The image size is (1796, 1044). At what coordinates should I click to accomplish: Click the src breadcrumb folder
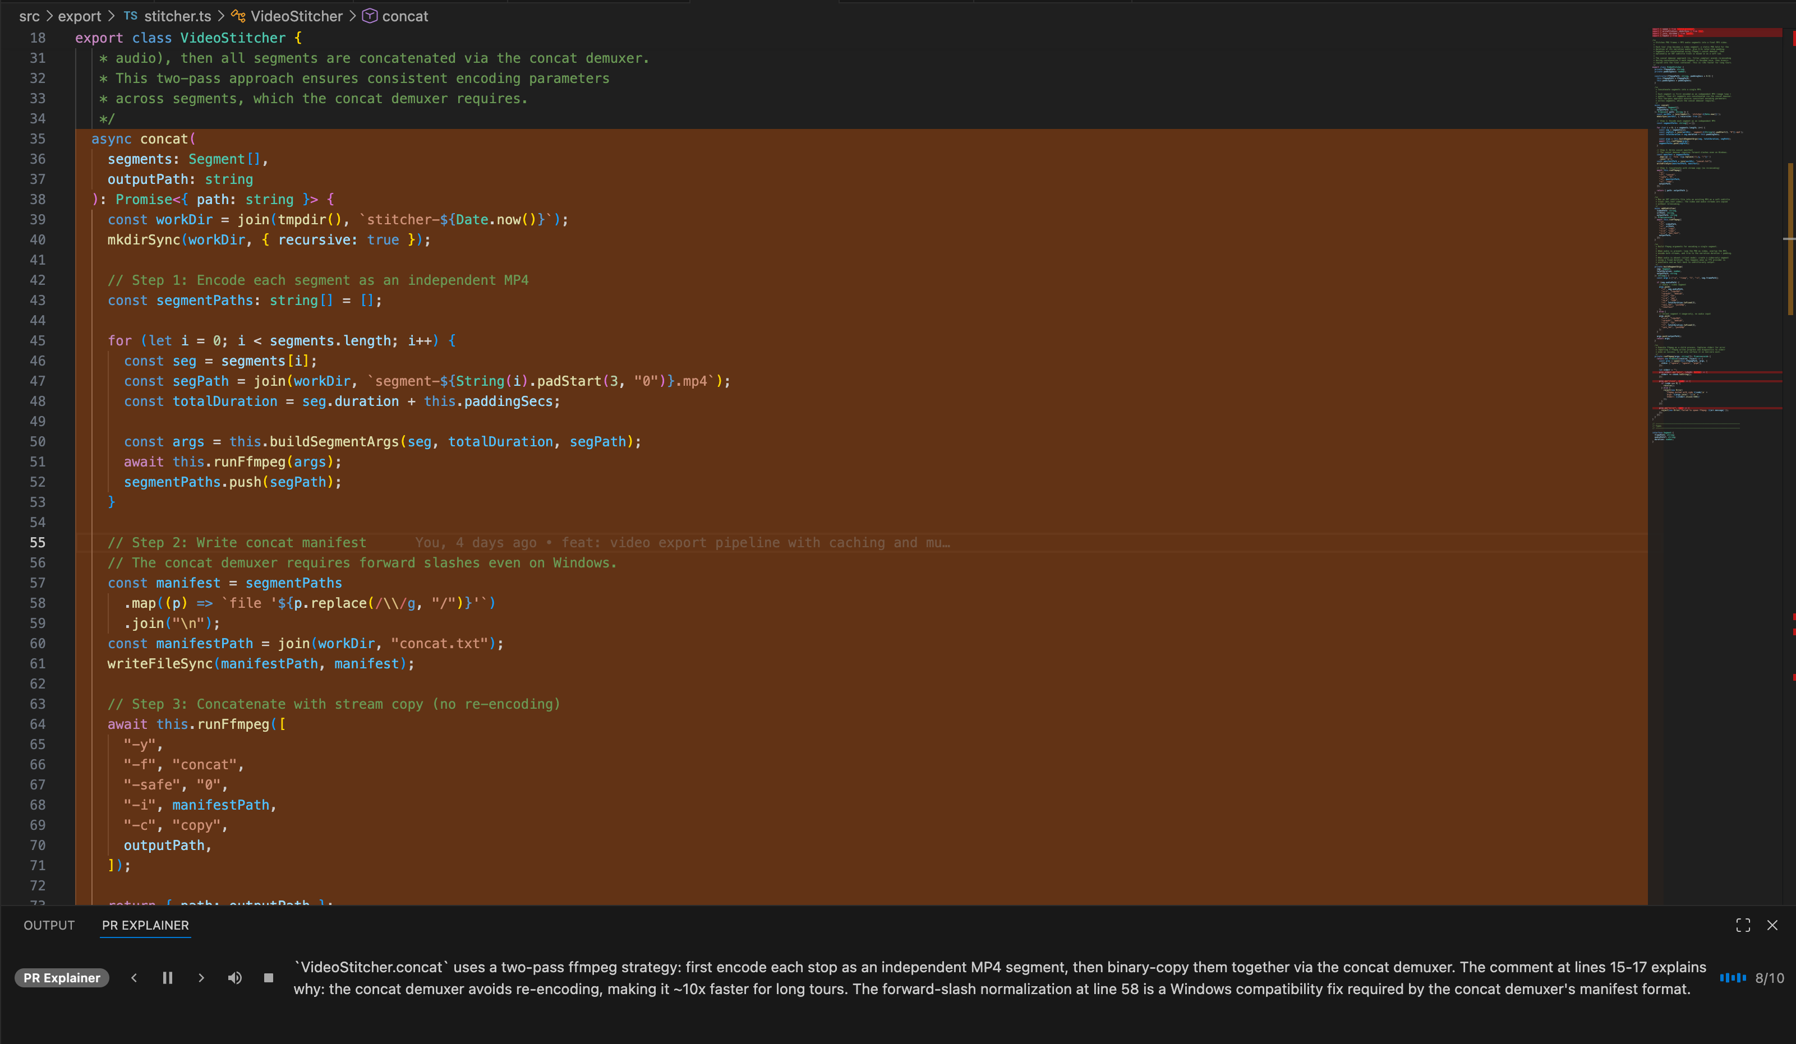coord(29,16)
